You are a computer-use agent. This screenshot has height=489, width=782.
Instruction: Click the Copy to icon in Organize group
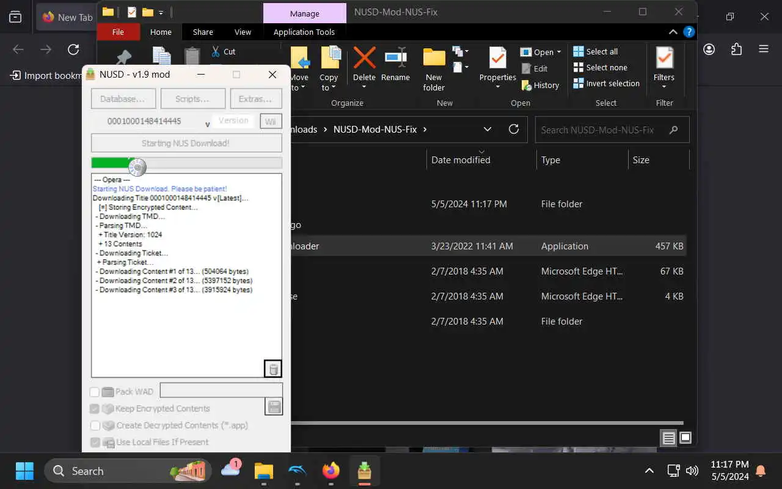point(330,58)
